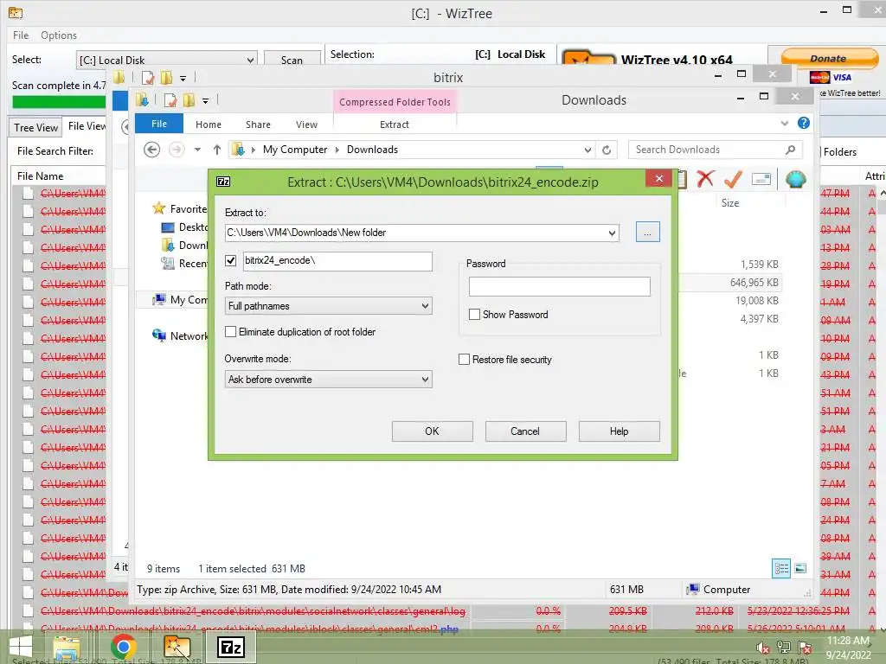Switch Downloads to details view icon
Screen dimensions: 886x664
[x=781, y=569]
